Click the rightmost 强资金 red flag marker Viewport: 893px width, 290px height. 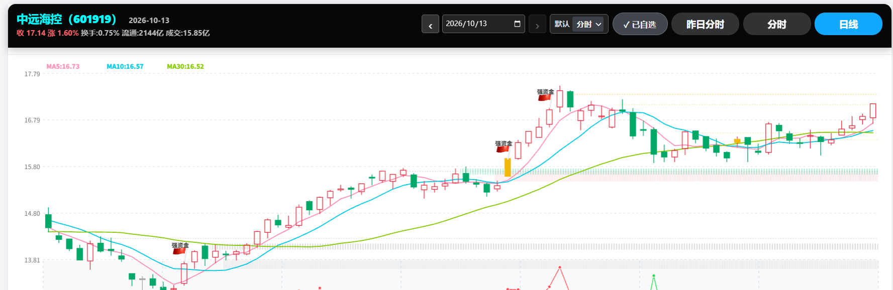pos(544,97)
